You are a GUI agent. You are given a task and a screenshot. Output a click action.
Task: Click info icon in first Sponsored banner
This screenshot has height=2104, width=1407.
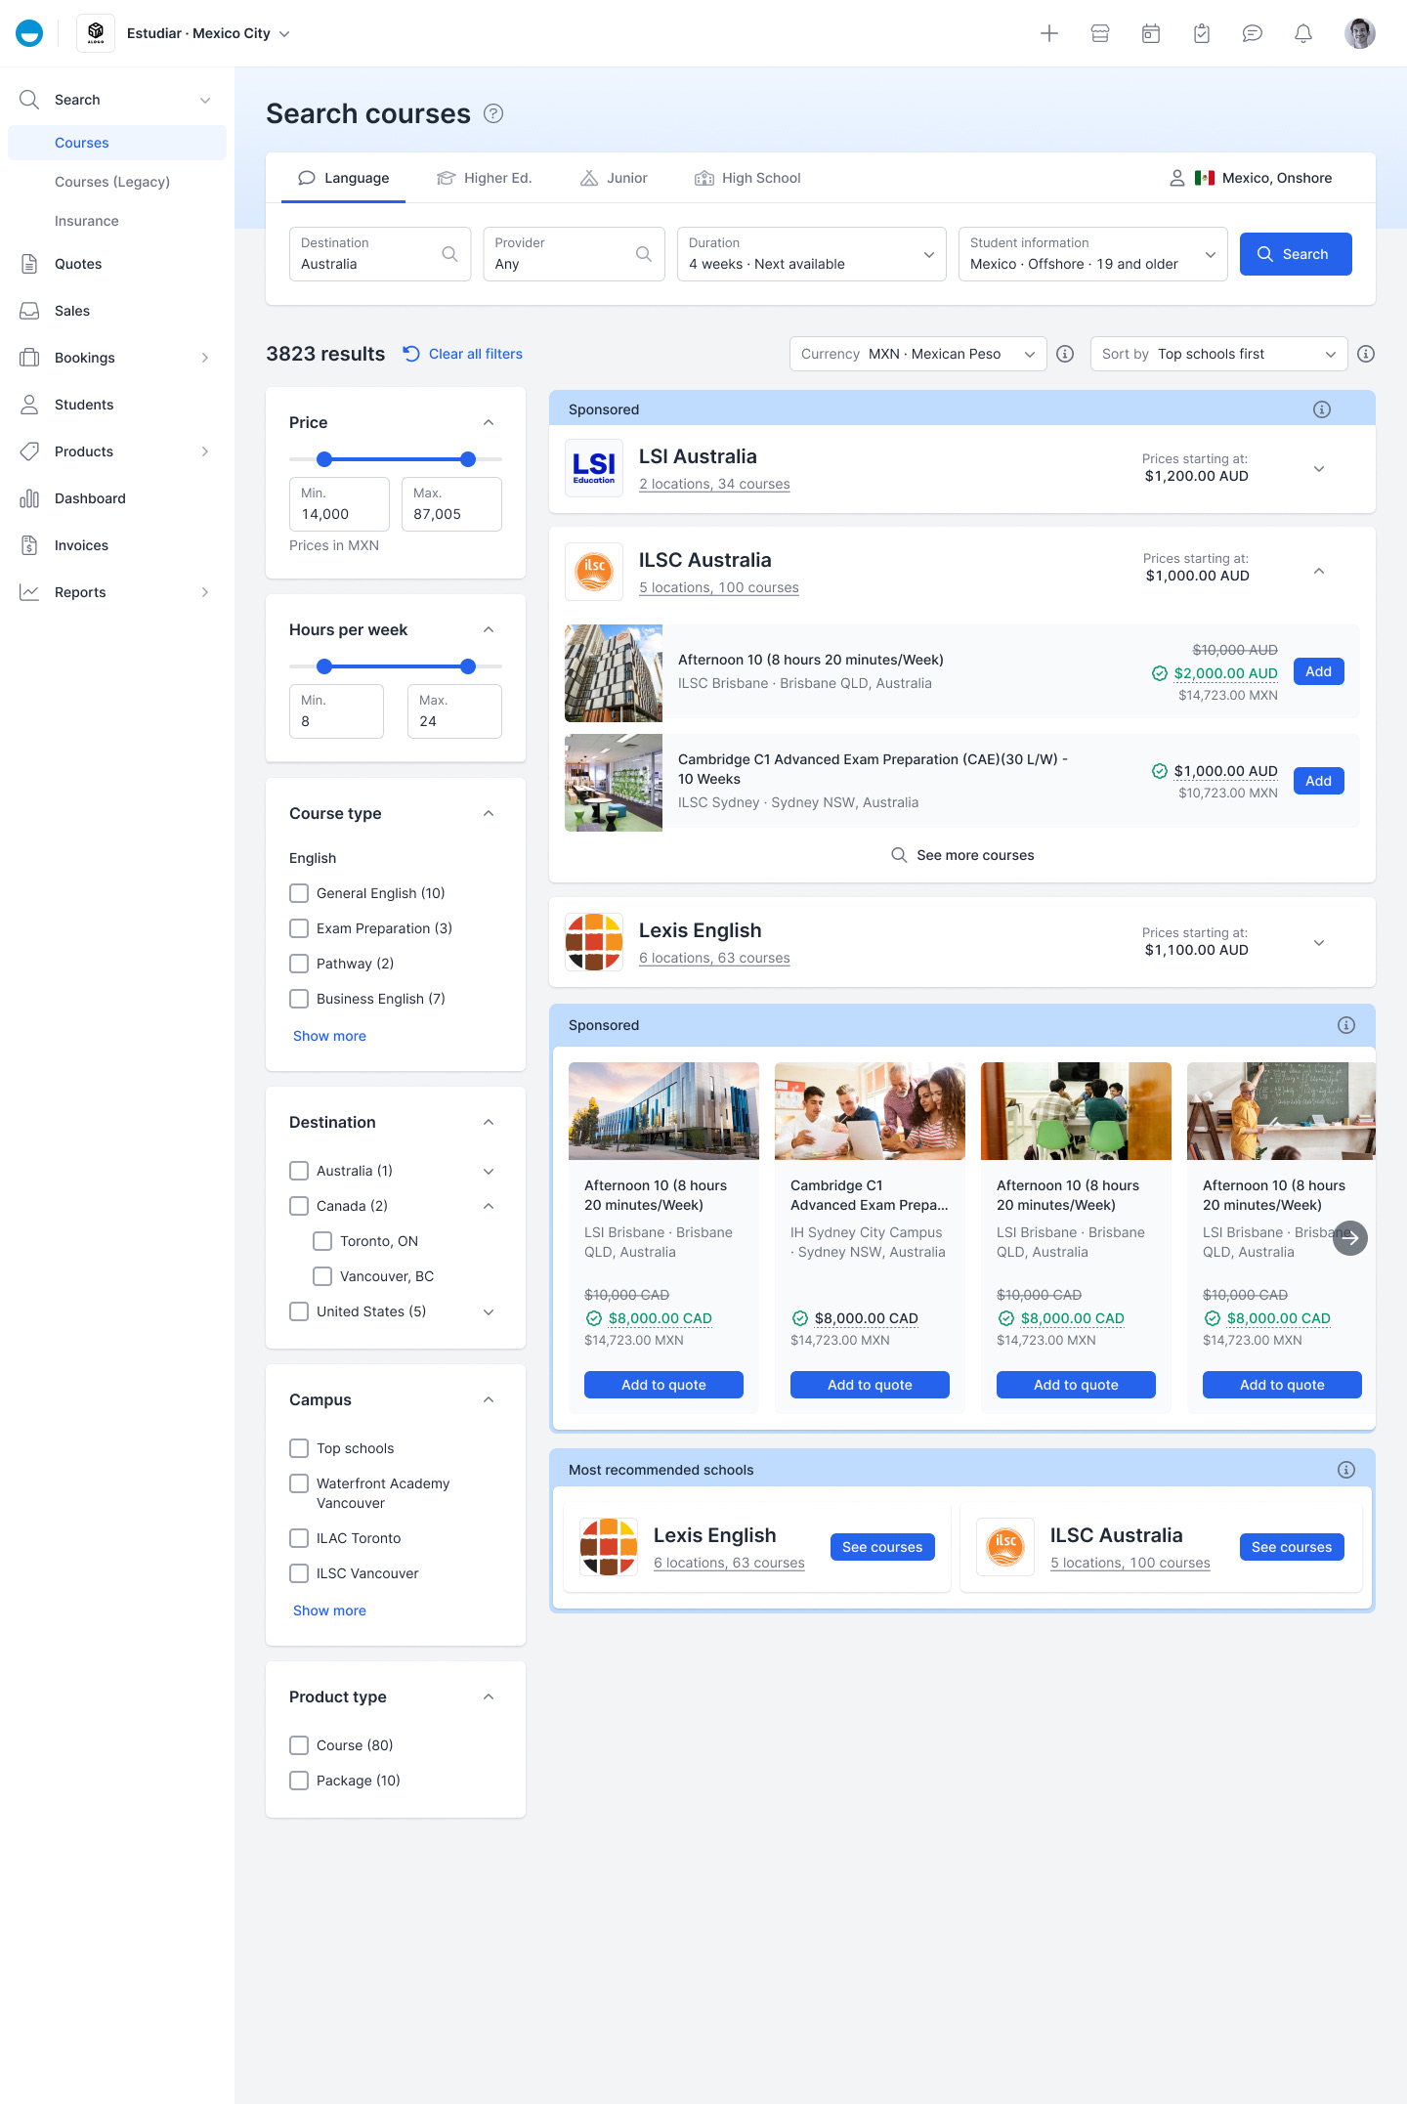click(x=1322, y=409)
